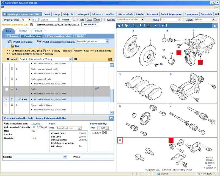Check the checkbox for item 6
Image resolution: width=220 pixels, height=176 pixels.
coord(6,69)
